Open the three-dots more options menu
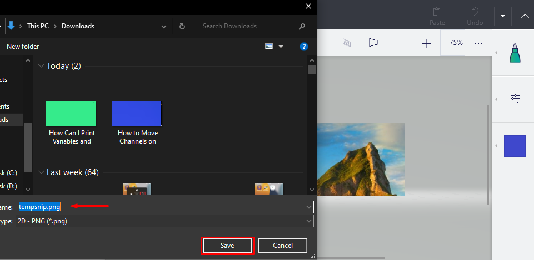Viewport: 534px width, 260px height. 478,43
